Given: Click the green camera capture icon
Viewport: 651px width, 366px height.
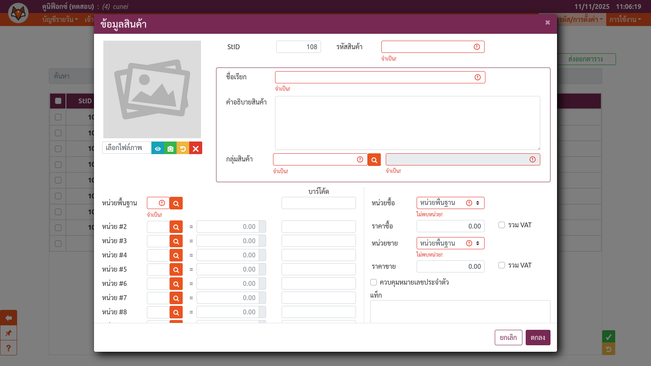Looking at the screenshot, I should click(170, 148).
